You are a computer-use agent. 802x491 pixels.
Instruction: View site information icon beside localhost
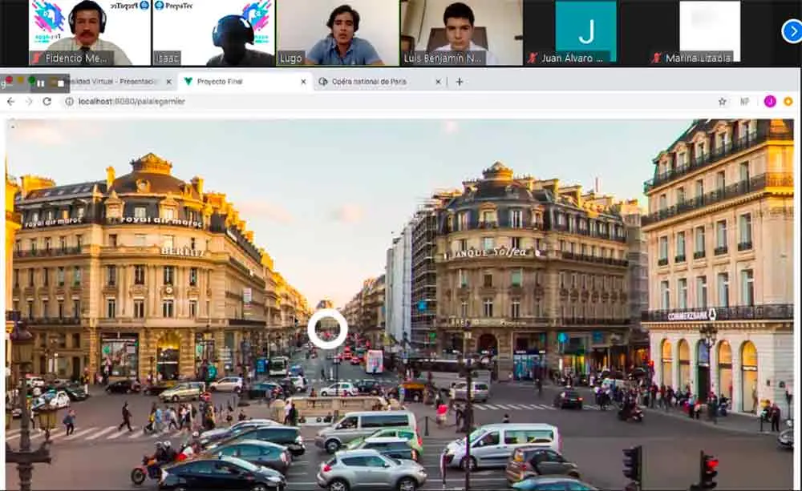[x=69, y=102]
